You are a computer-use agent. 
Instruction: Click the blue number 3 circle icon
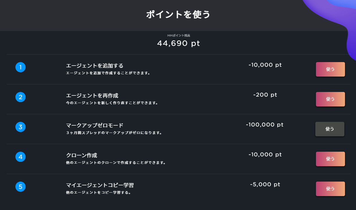click(20, 127)
